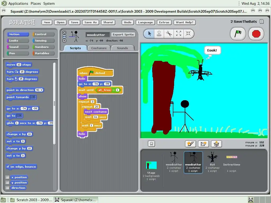Click the Save button
The width and height of the screenshot is (271, 203).
click(x=74, y=22)
